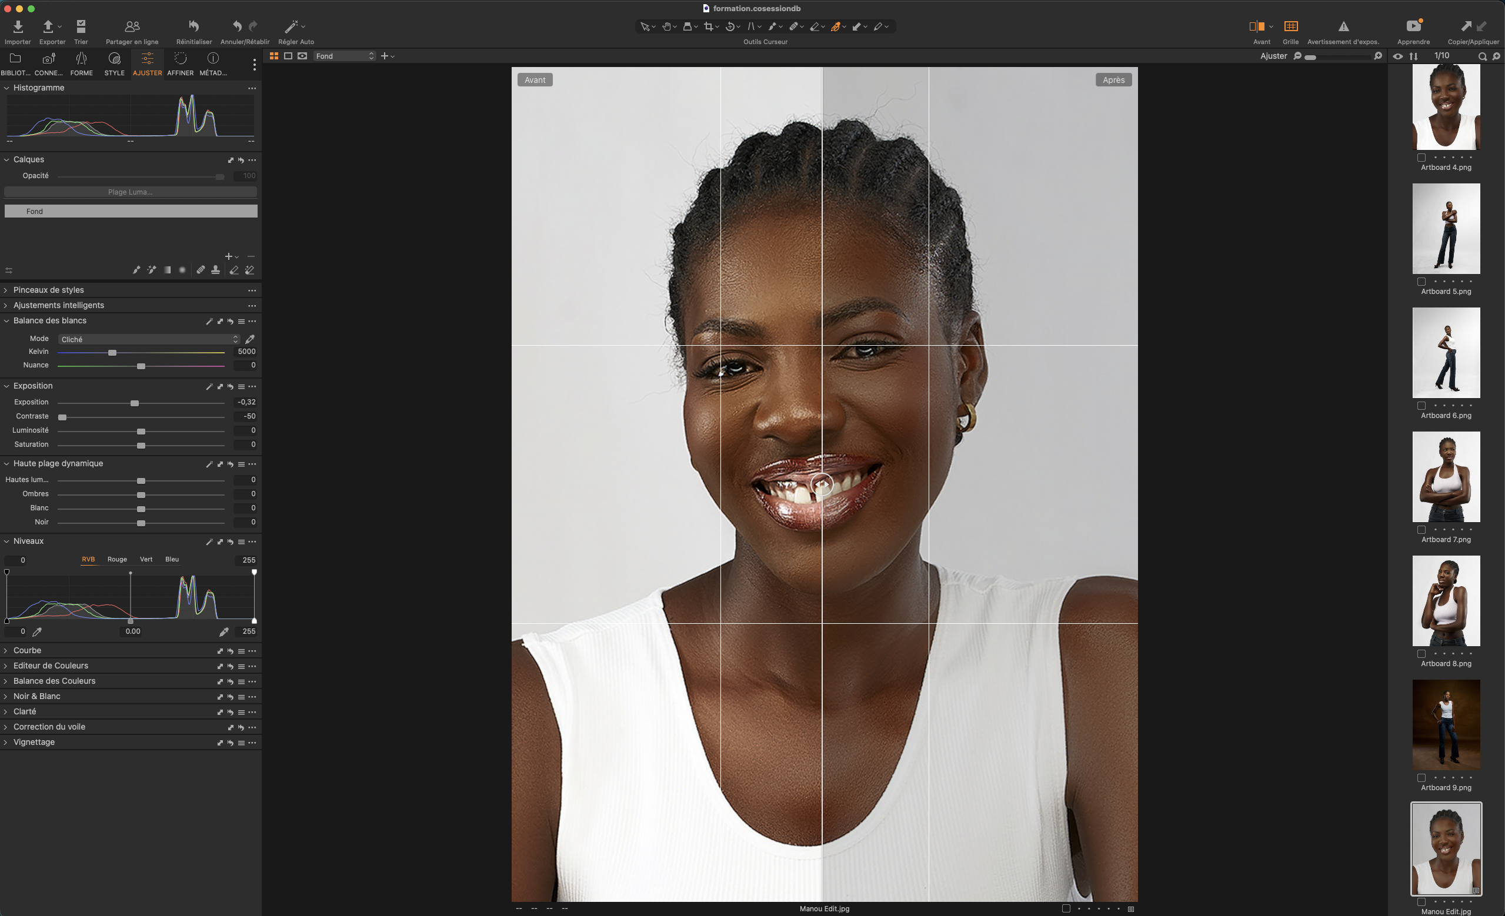Screen dimensions: 1505x916
Task: Tick the checkbox under Artboard 7.png
Action: tap(1421, 530)
